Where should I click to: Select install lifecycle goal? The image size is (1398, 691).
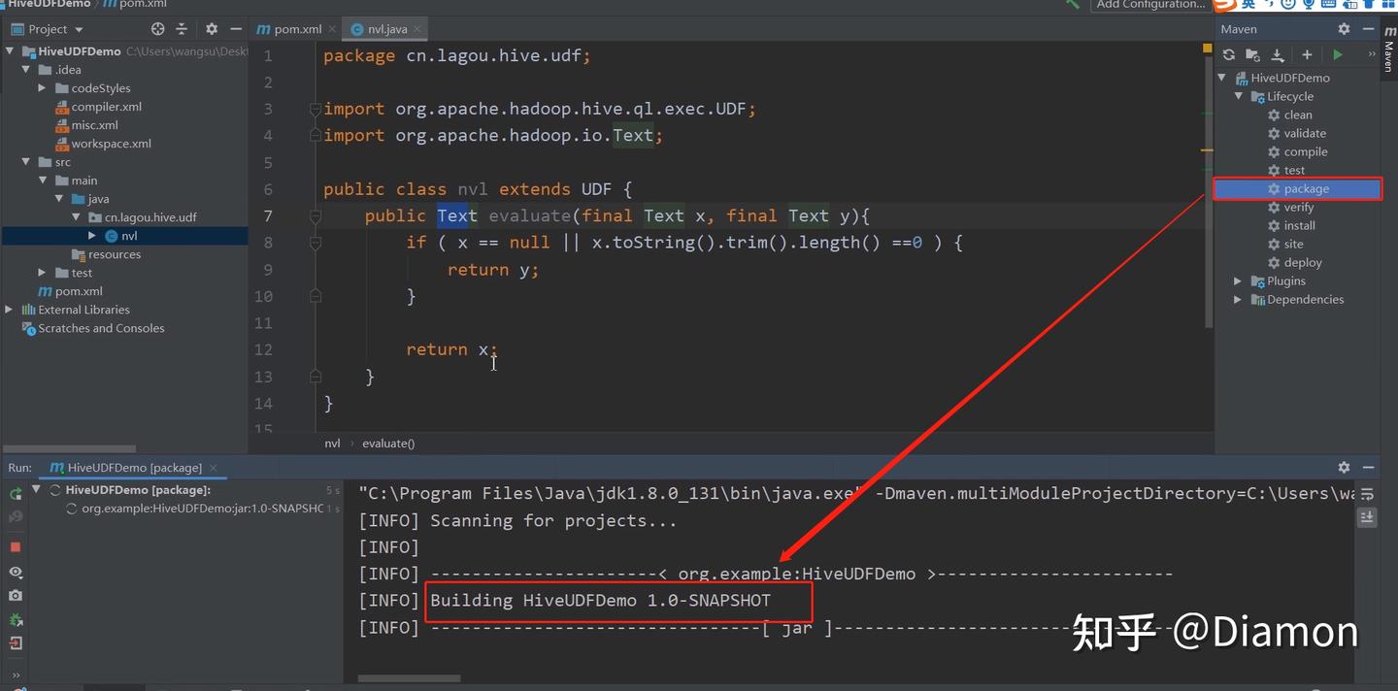1299,225
